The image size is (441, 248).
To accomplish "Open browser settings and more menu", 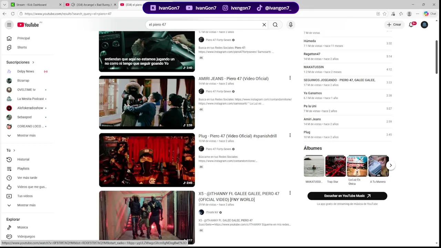I will click(x=418, y=14).
